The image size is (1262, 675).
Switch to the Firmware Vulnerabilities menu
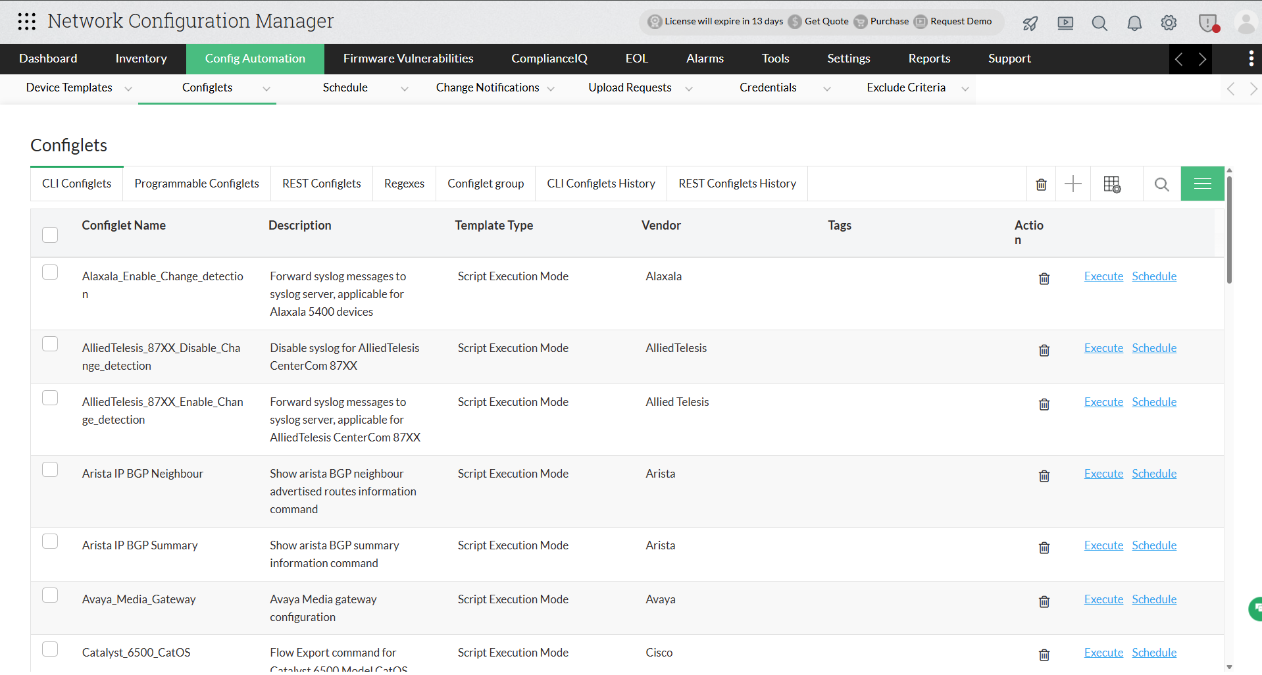pos(408,59)
